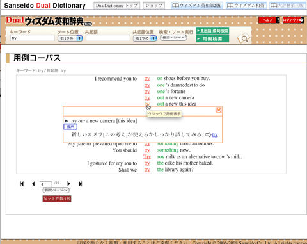Open the ショップ tab
Image resolution: width=307 pixels, height=244 pixels.
tap(154, 6)
